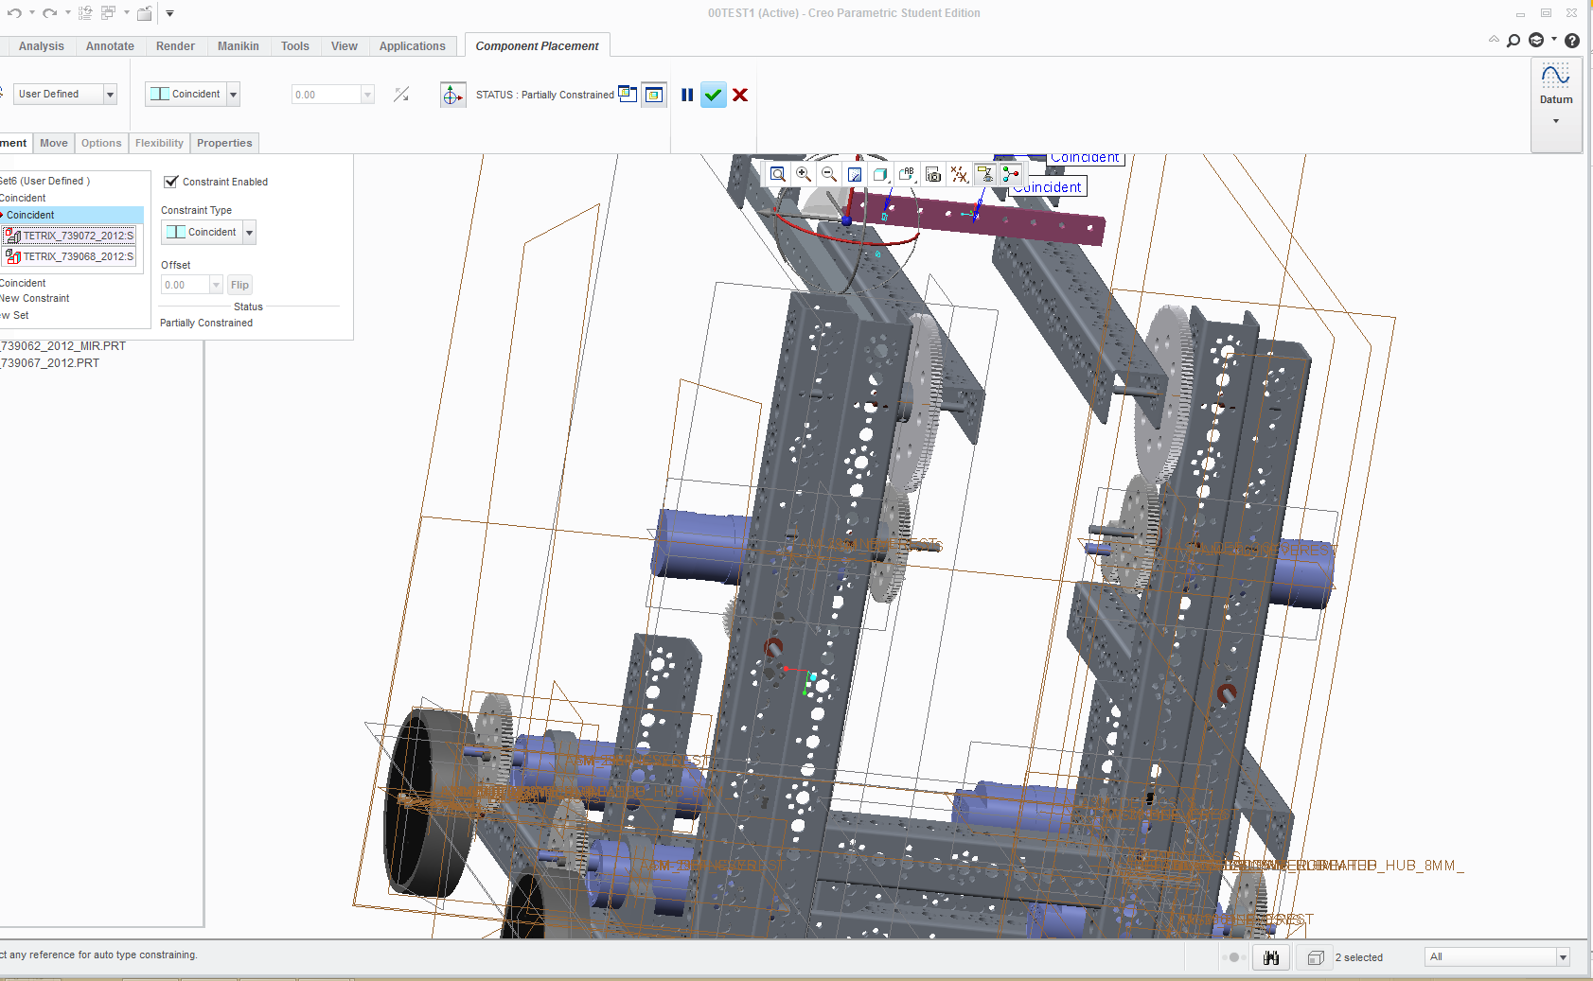Click the Datum curve icon
Viewport: 1593px width, 981px height.
click(x=1556, y=76)
